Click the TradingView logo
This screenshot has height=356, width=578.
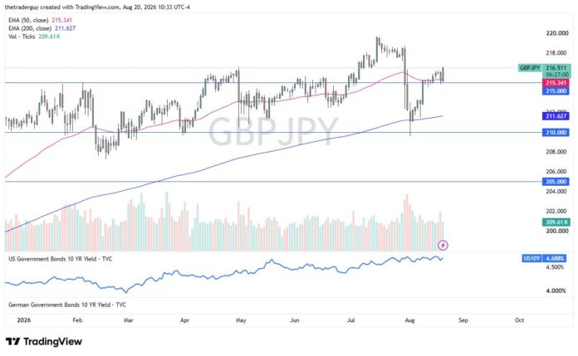click(44, 342)
